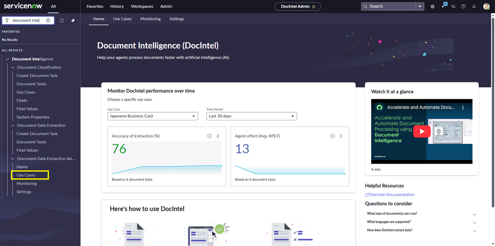Switch to the Home tab
This screenshot has height=246, width=495.
tap(99, 19)
